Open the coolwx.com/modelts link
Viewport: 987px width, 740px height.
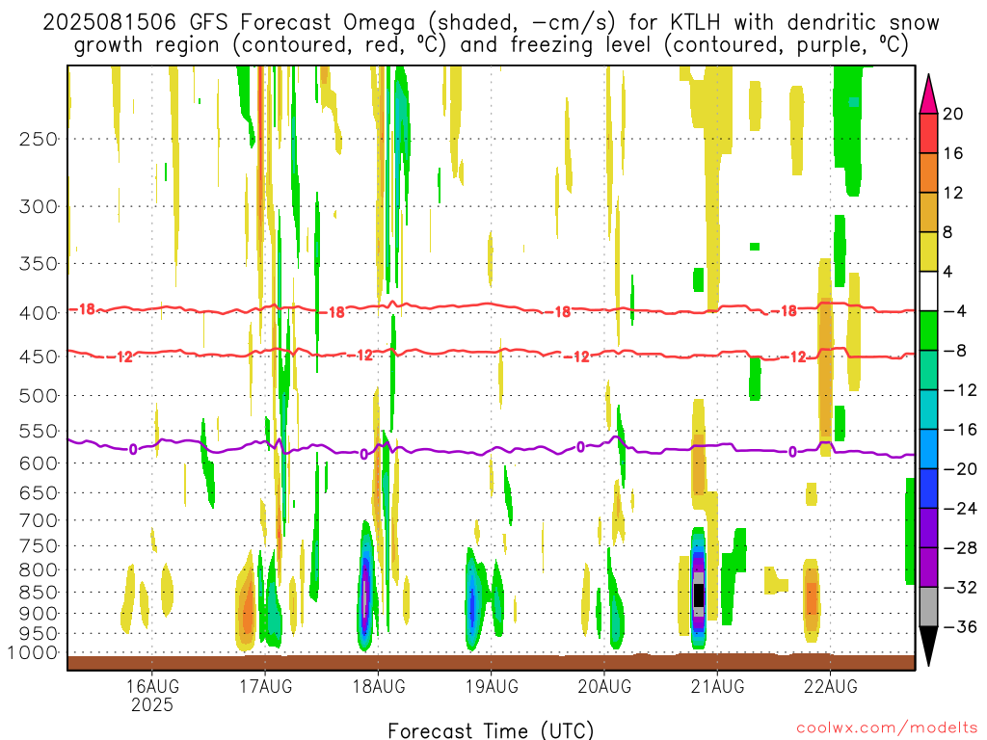(x=887, y=728)
